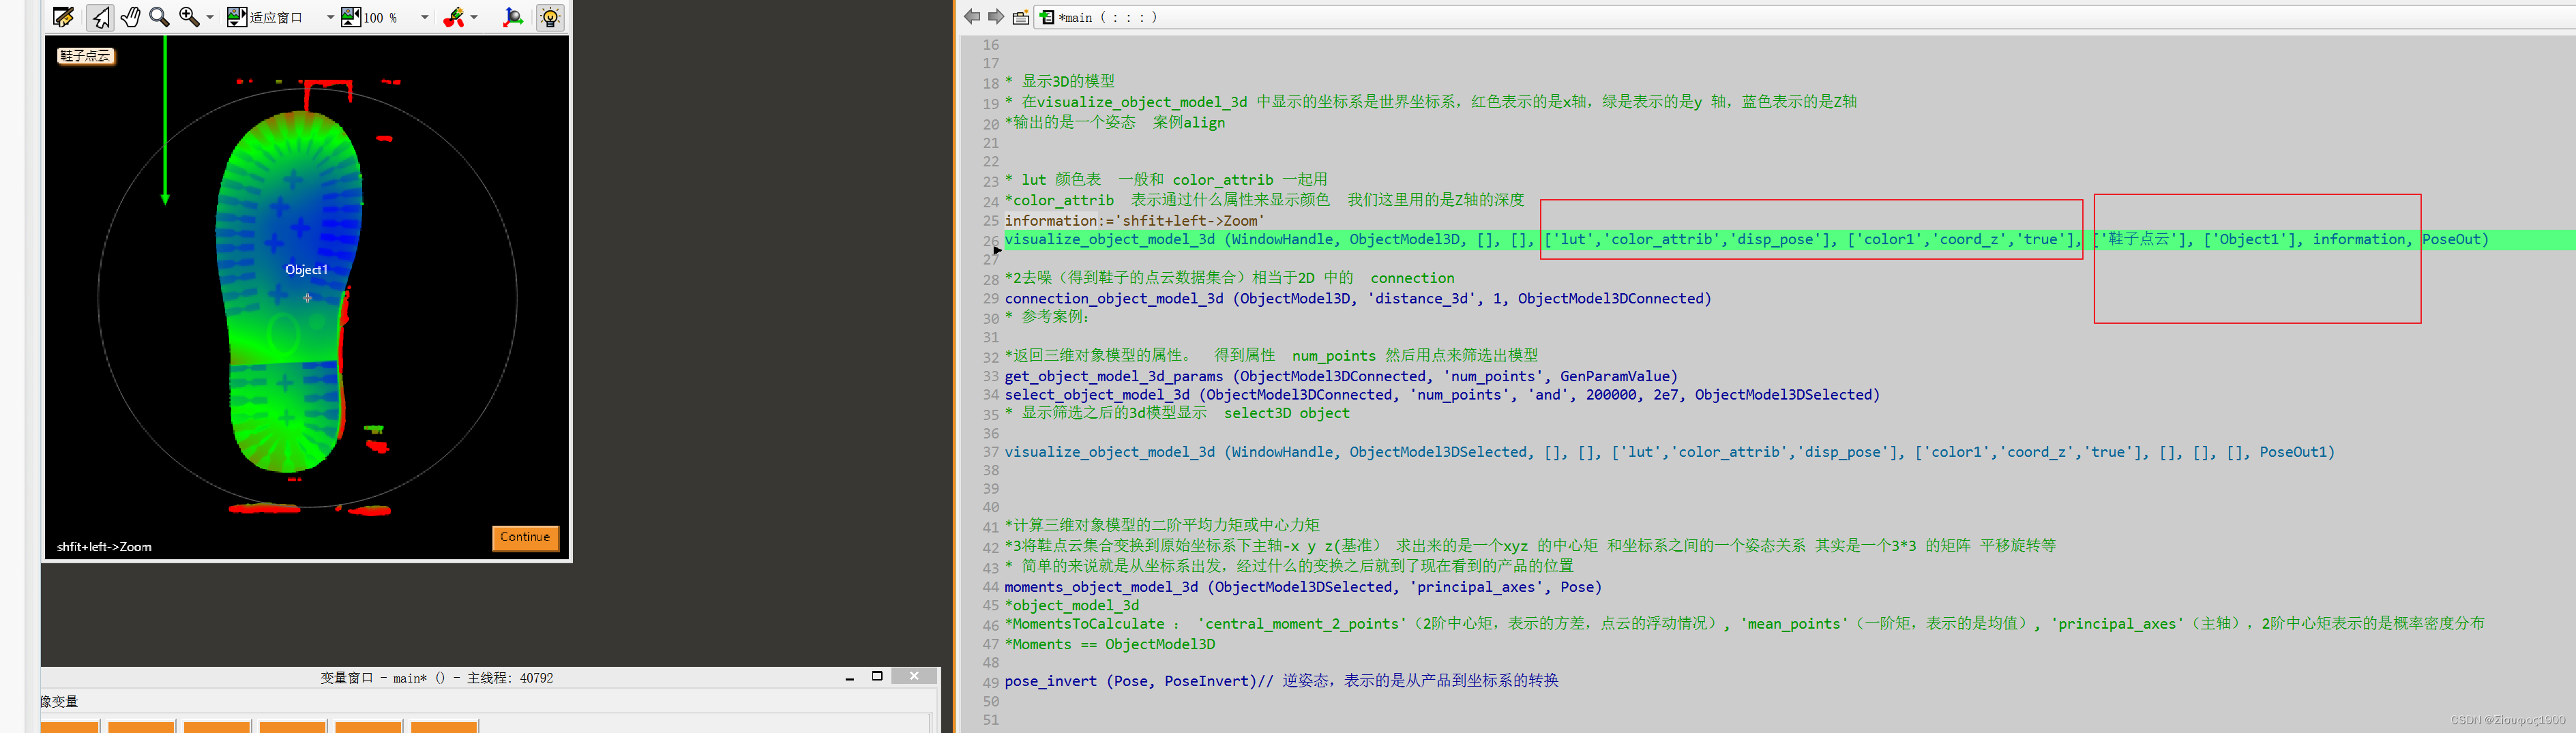The width and height of the screenshot is (2576, 733).
Task: Click the connection_object_model_3d code line
Action: click(1358, 299)
